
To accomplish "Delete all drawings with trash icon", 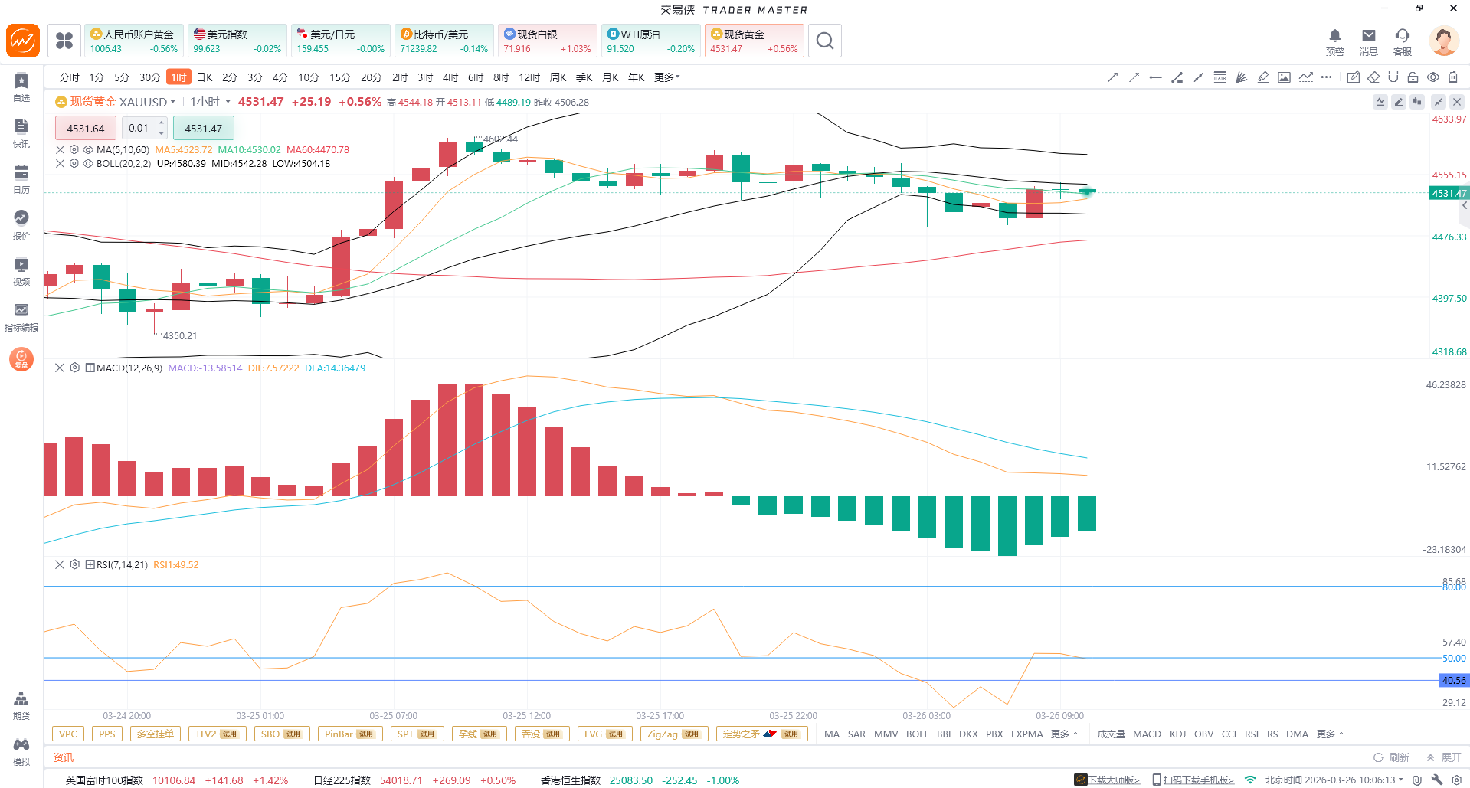I will [x=1453, y=77].
